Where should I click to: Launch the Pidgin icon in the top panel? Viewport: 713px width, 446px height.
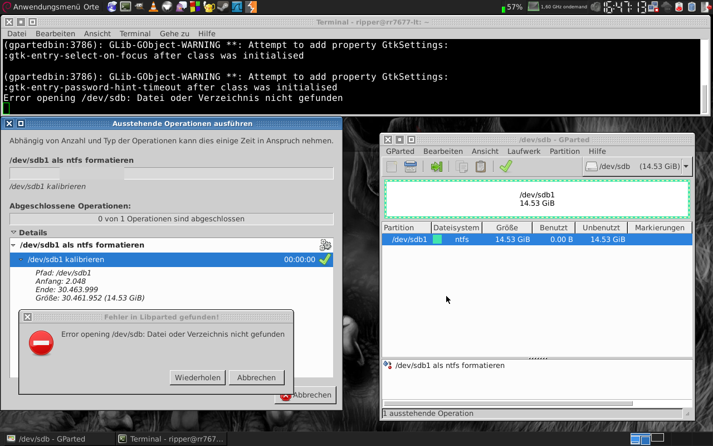tap(182, 7)
